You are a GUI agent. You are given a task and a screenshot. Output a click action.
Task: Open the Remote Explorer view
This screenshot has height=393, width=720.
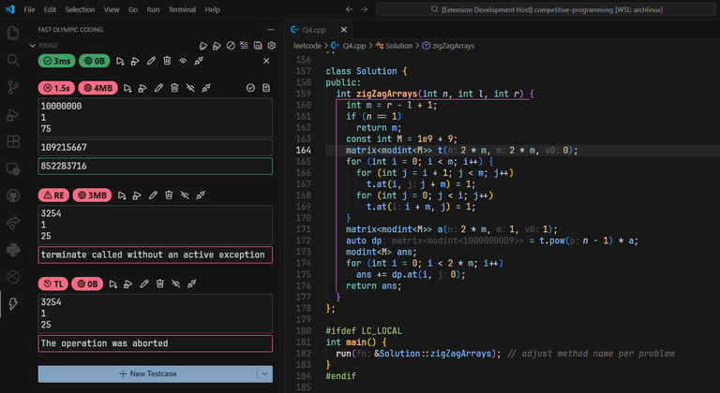(13, 168)
